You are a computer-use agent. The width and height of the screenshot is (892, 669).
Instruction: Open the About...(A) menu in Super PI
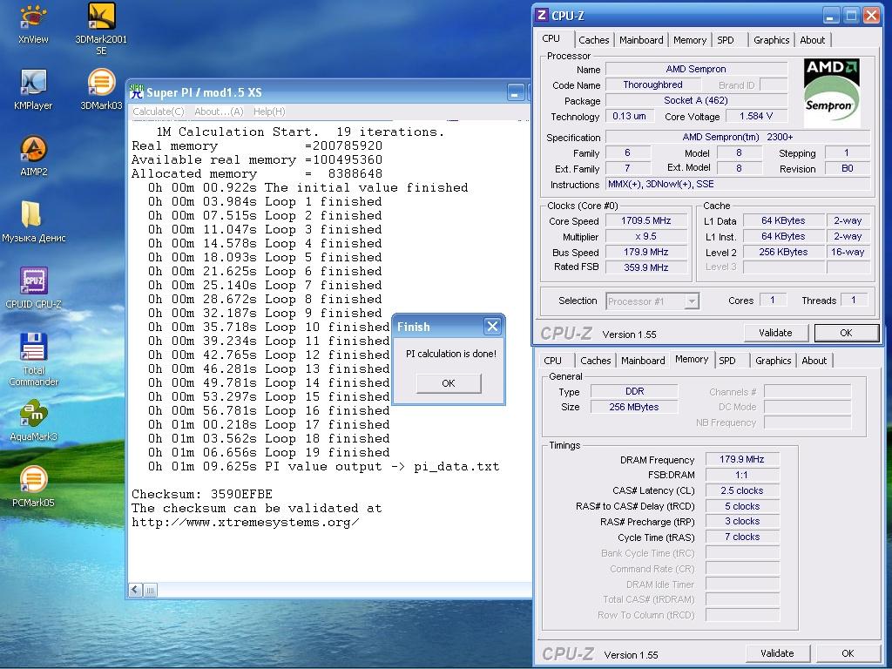[x=219, y=111]
